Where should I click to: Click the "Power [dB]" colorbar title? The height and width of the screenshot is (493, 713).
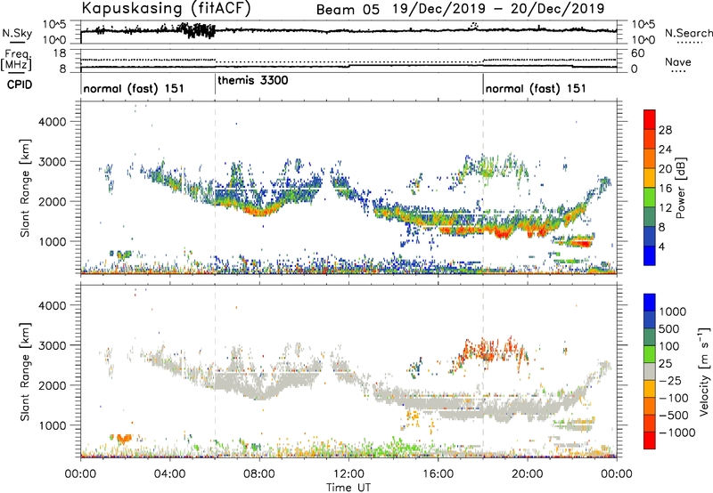pos(680,188)
